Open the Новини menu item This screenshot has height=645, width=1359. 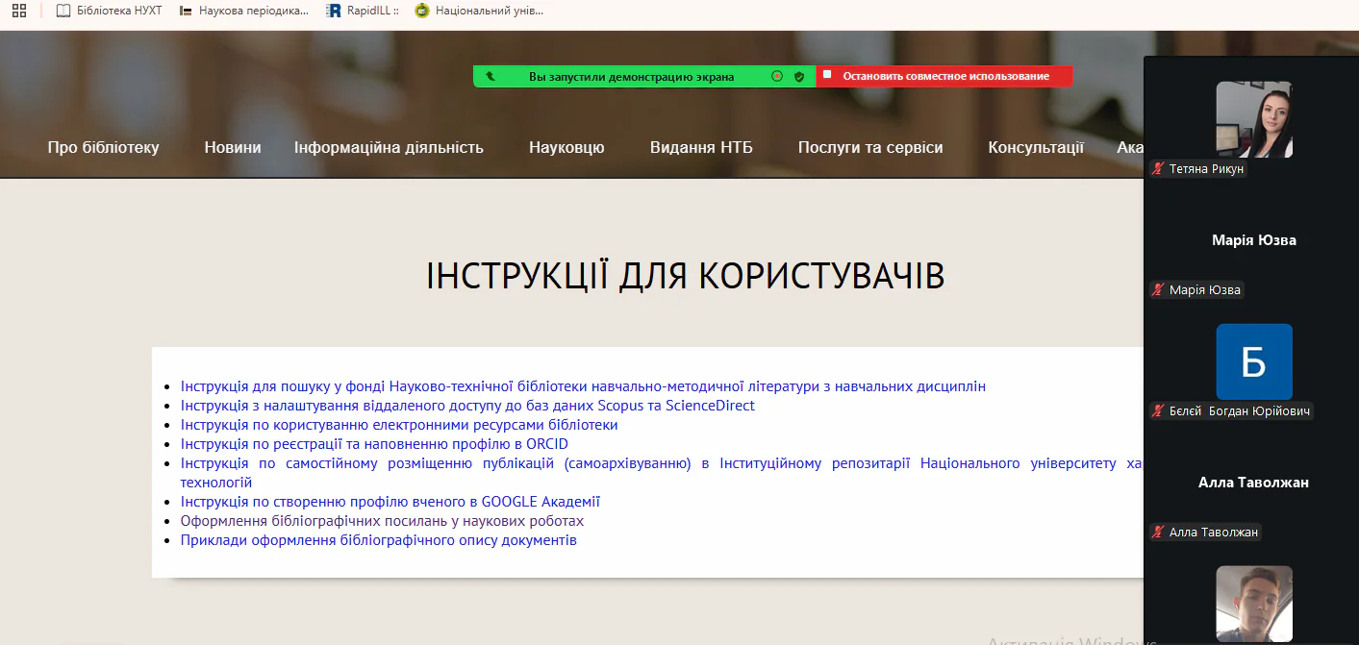[232, 147]
